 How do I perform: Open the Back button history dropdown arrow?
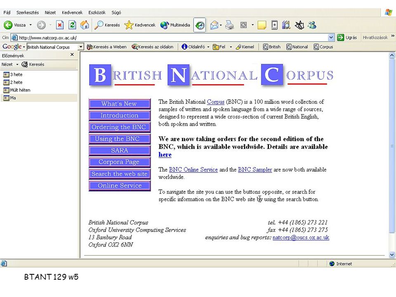pos(31,25)
